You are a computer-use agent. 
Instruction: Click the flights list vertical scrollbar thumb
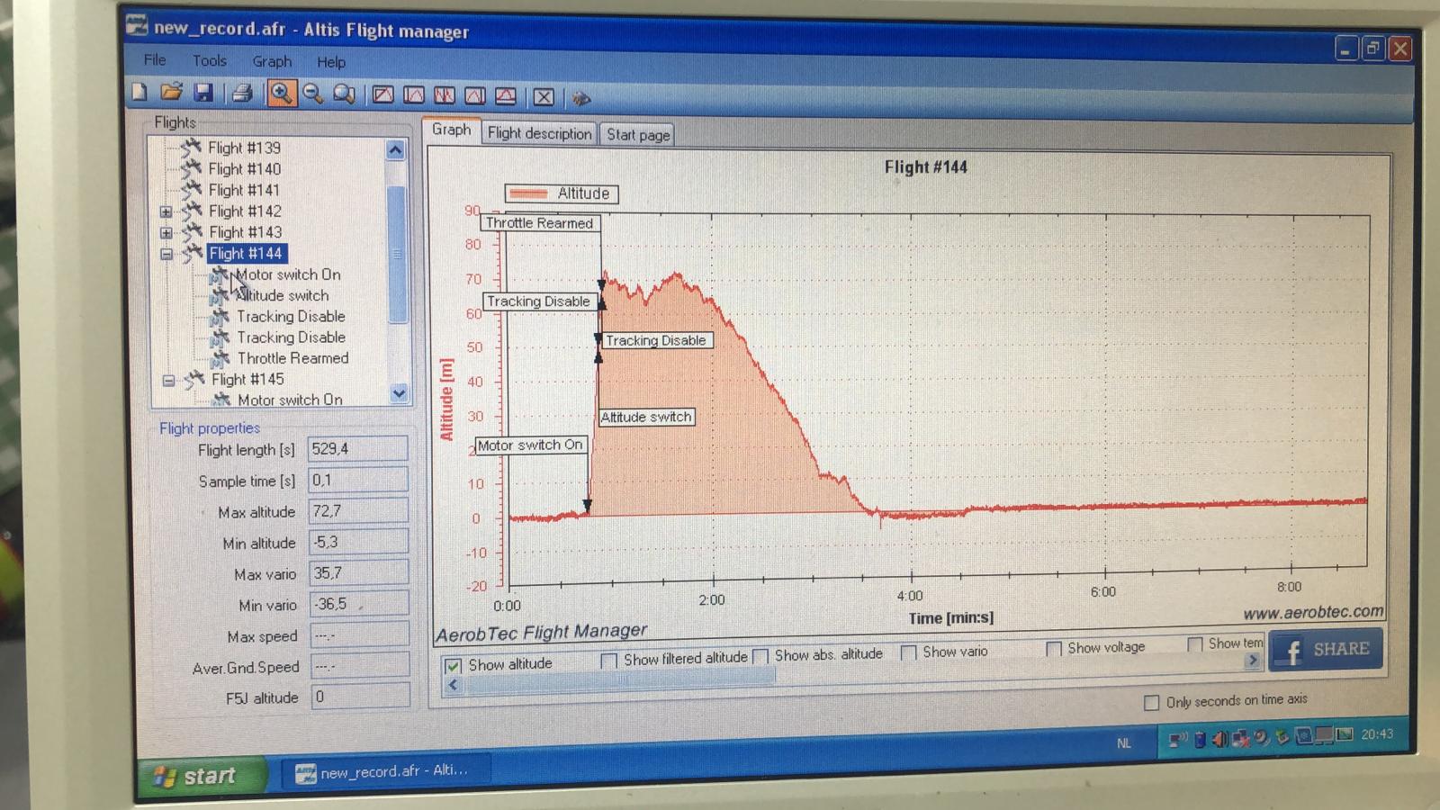click(396, 254)
